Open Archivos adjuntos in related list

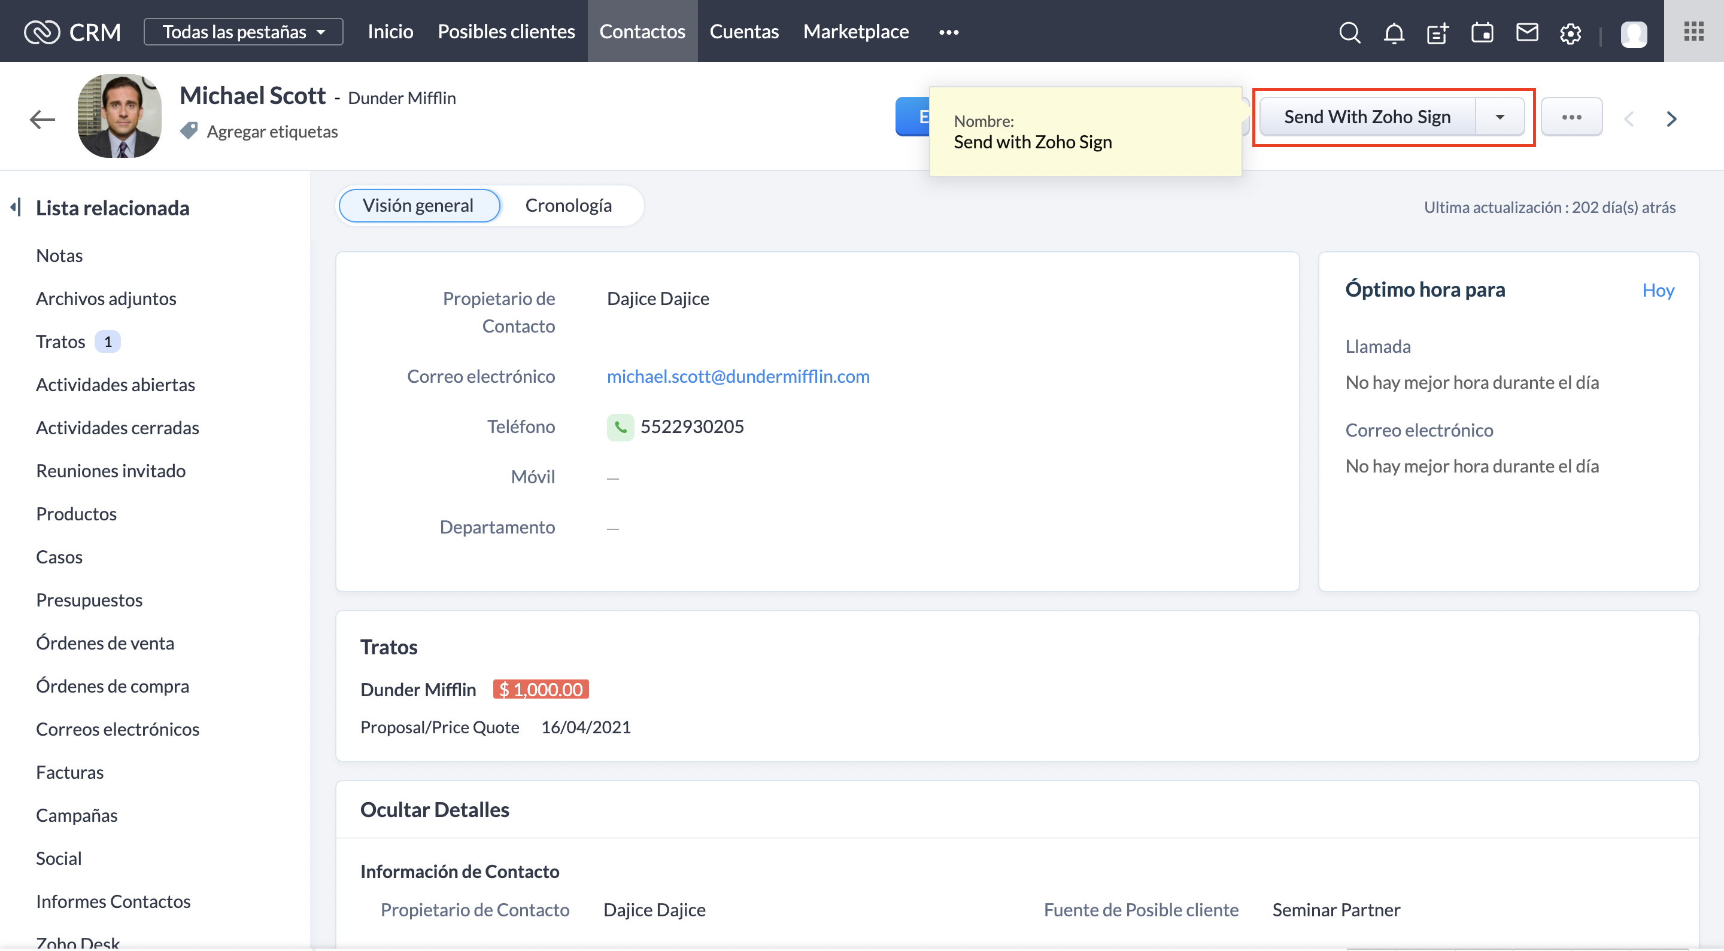[107, 298]
